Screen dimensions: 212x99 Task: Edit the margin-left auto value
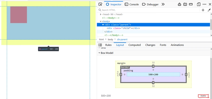click(x=118, y=74)
